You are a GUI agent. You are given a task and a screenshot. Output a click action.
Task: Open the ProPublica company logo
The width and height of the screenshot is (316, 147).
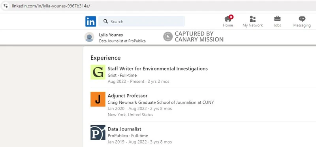98,132
